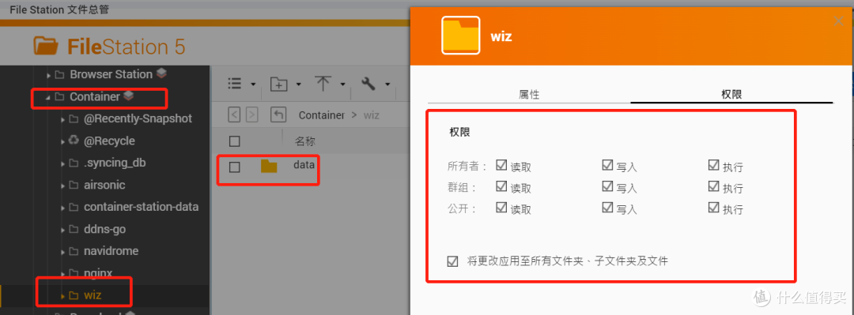This screenshot has width=854, height=315.
Task: Select the container-station-data folder
Action: point(141,207)
